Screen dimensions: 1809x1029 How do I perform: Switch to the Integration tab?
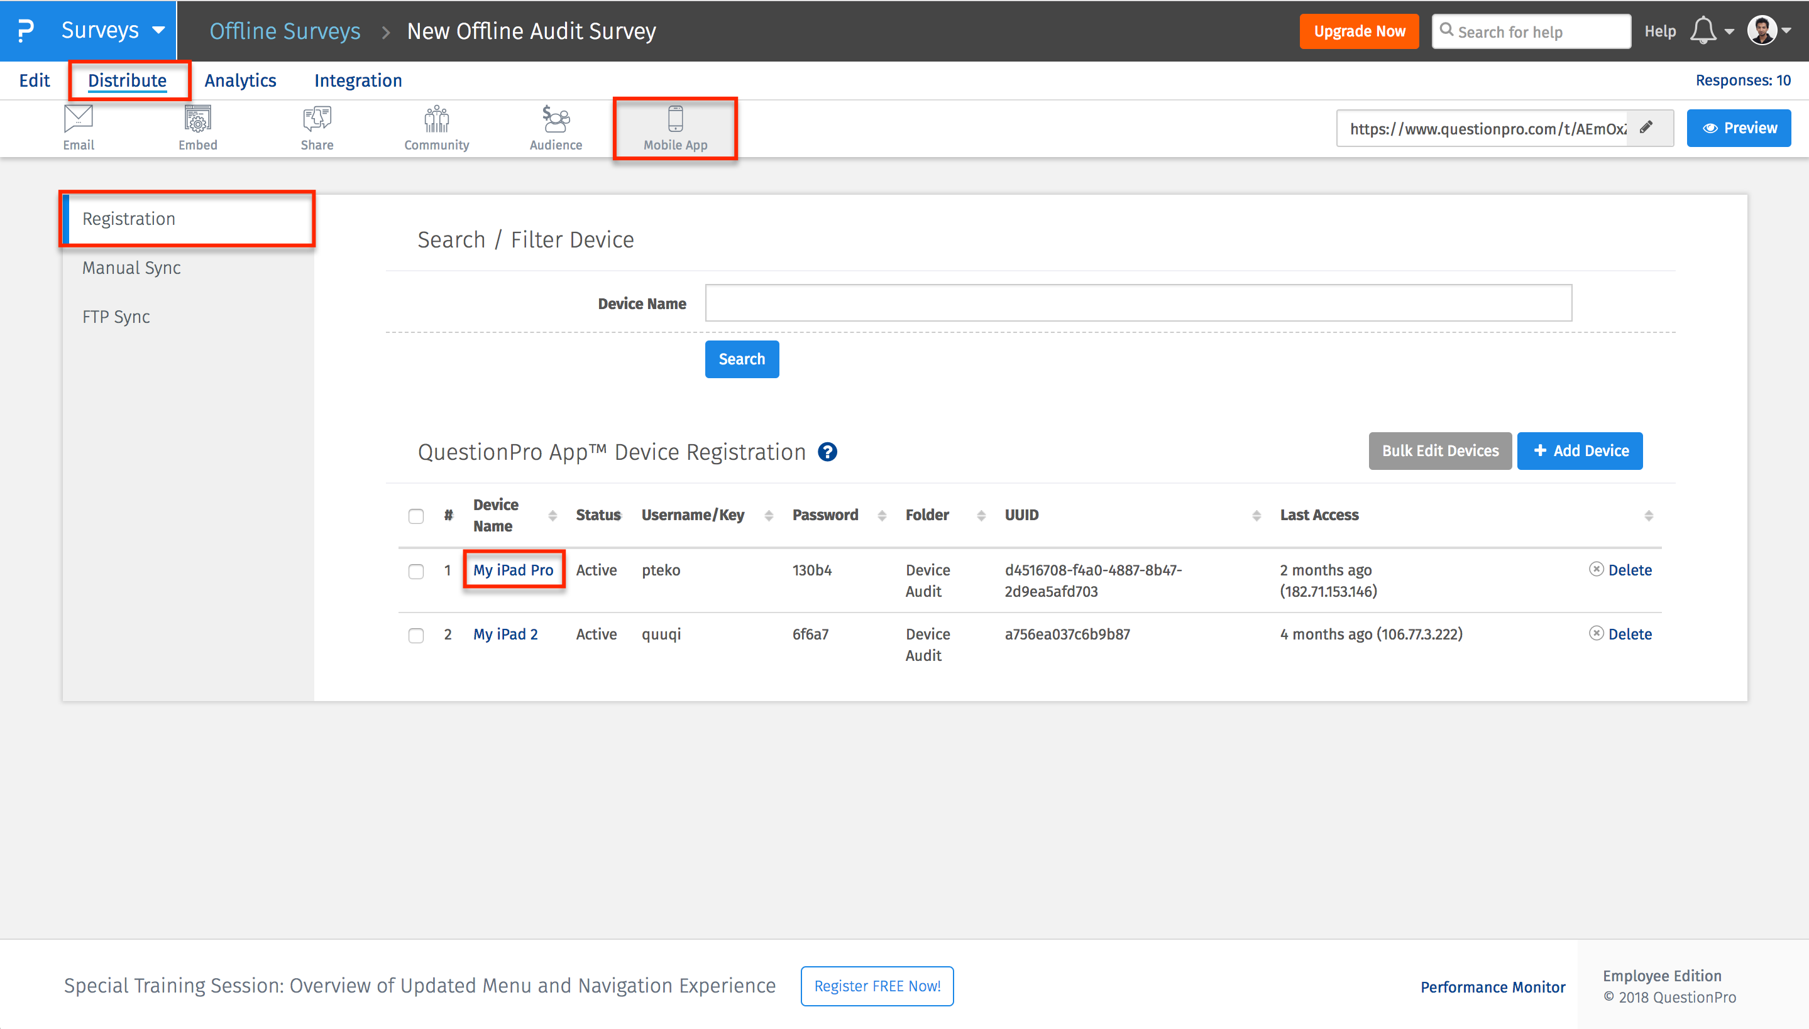click(358, 80)
